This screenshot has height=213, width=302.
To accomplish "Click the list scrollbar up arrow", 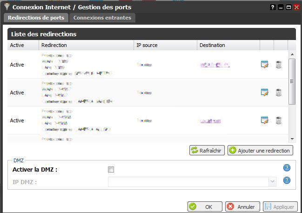I will [x=292, y=54].
